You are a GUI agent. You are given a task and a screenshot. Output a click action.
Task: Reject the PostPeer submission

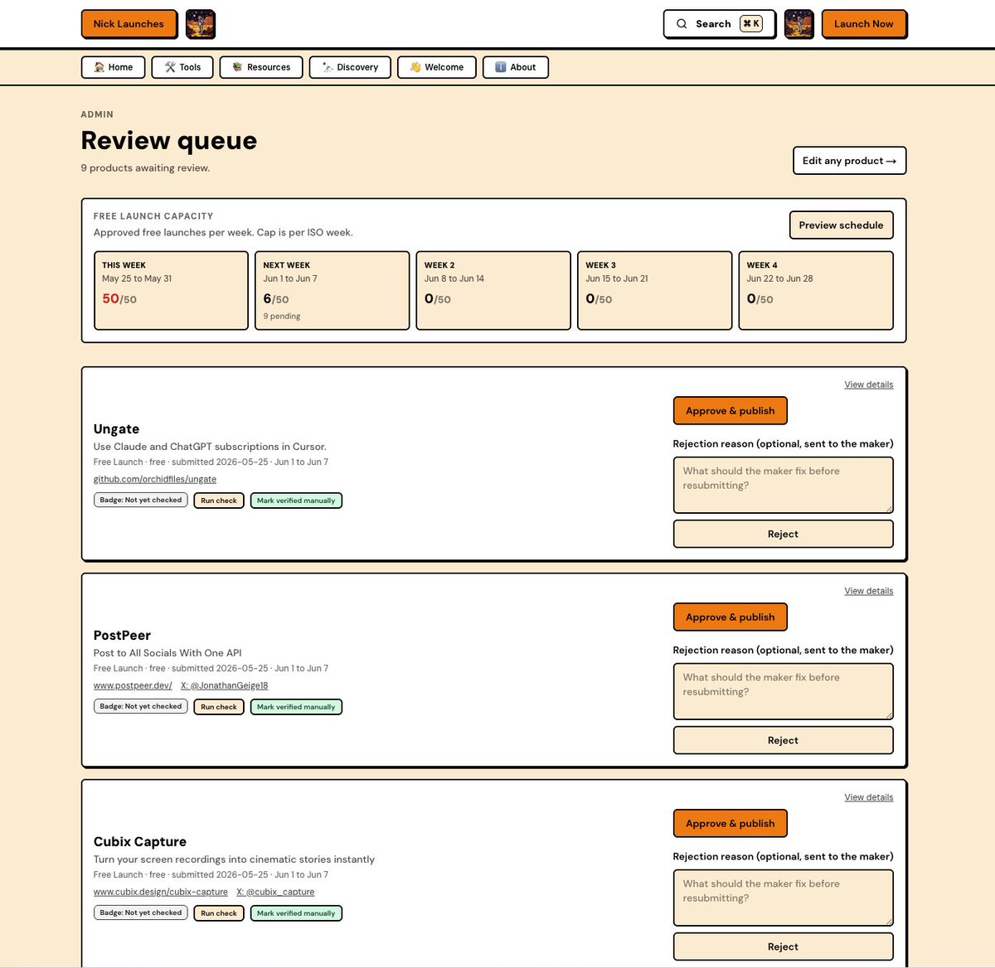click(x=783, y=741)
